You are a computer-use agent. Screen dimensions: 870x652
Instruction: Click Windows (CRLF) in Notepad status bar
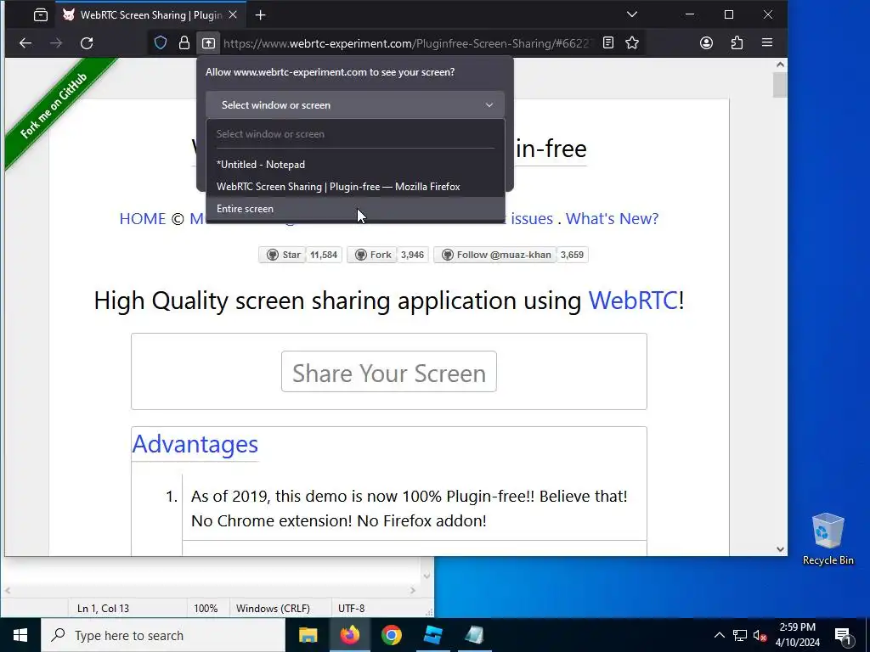click(x=273, y=608)
